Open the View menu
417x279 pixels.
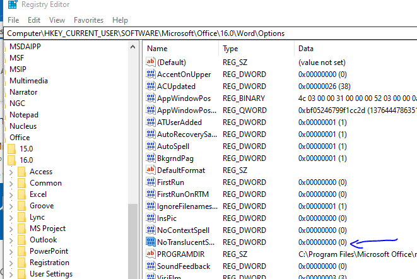[57, 20]
